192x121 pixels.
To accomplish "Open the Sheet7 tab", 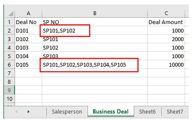I will coord(175,112).
